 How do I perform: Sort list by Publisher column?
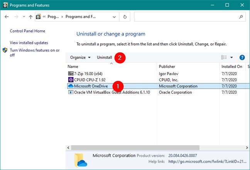click(x=188, y=67)
